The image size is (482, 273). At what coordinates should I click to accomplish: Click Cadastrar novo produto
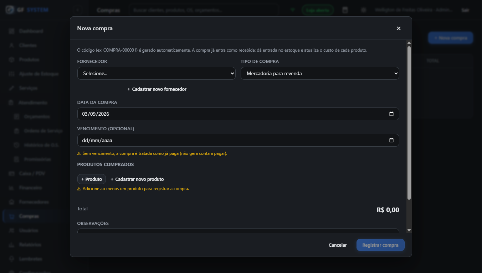[x=137, y=179]
